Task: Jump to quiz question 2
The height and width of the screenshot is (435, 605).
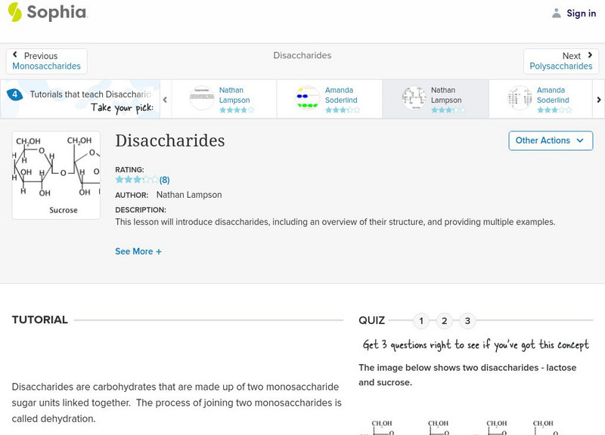Action: tap(445, 320)
